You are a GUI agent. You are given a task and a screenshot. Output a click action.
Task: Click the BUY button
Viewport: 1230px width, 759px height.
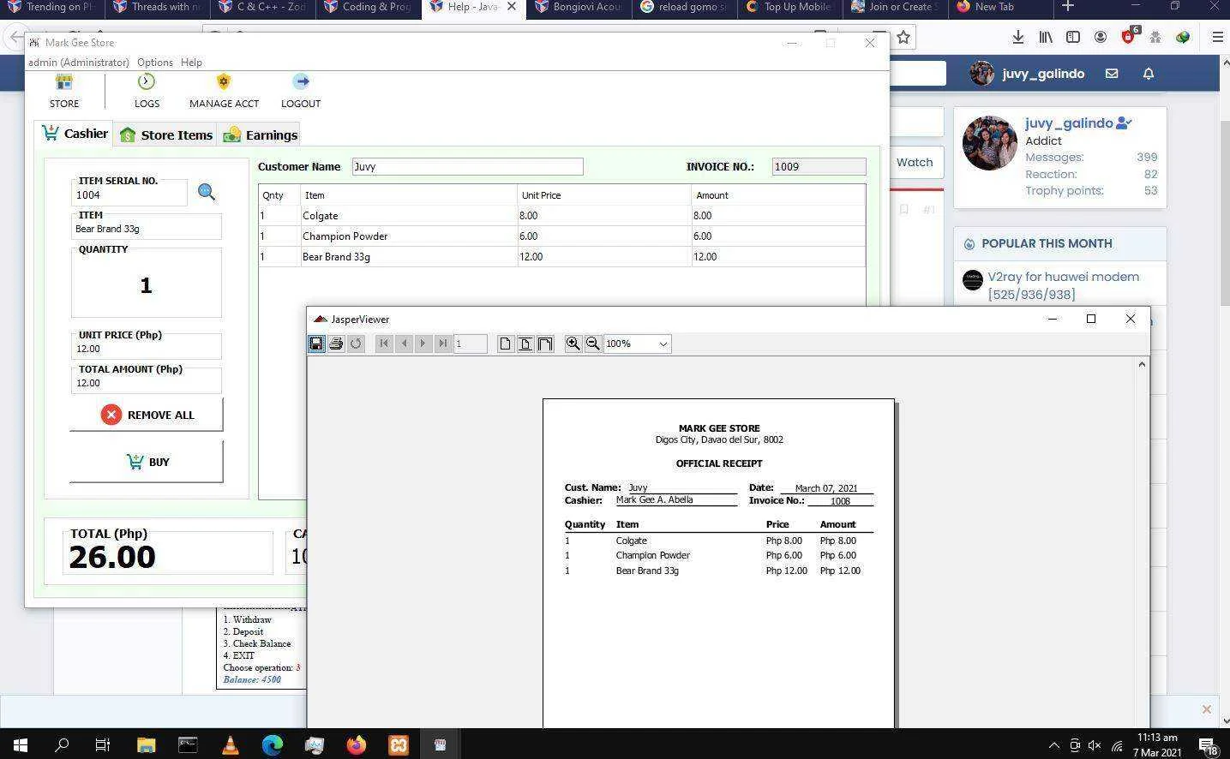[147, 462]
